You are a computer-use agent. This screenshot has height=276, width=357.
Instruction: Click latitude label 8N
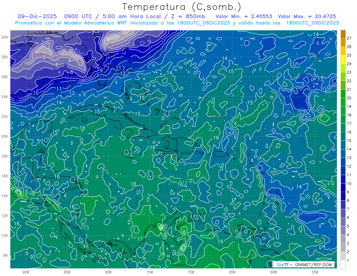pyautogui.click(x=6, y=255)
